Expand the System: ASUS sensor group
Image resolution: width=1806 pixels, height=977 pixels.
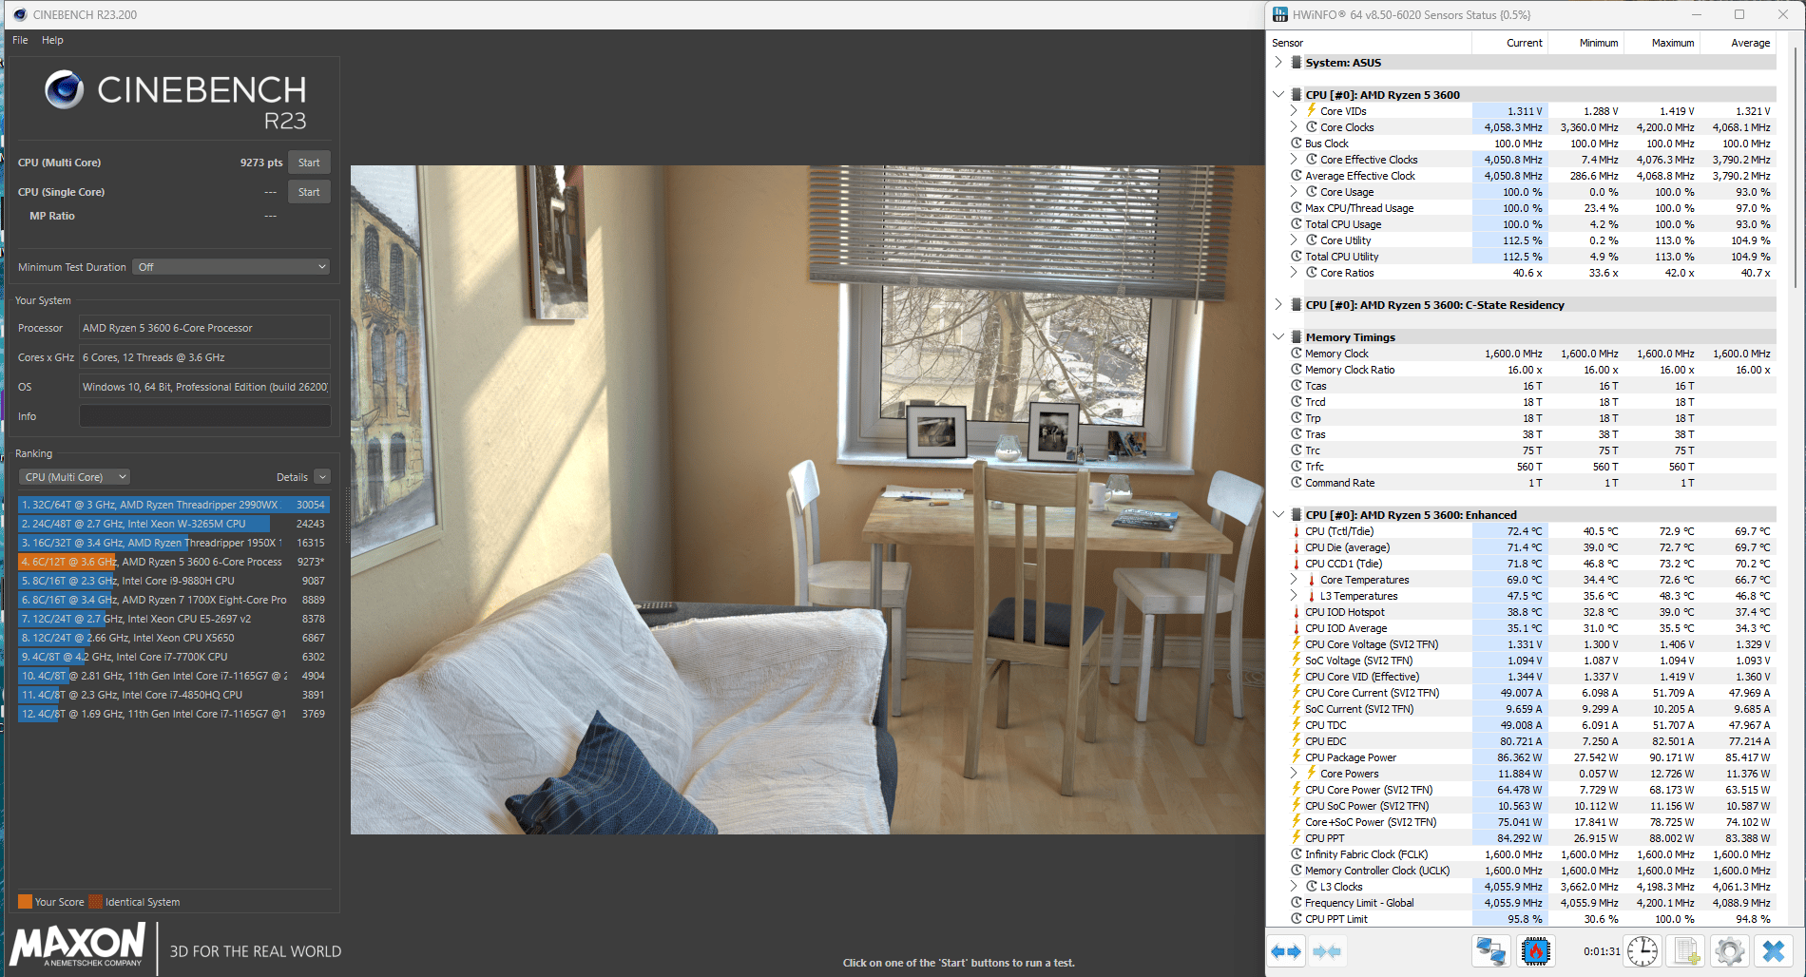[x=1278, y=63]
